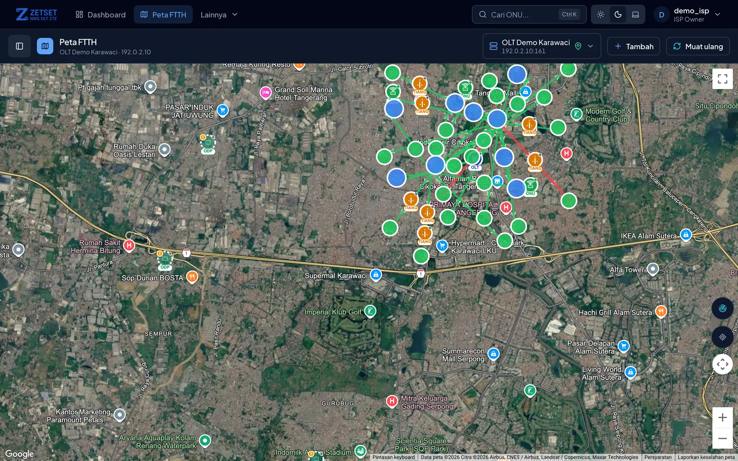Screen dimensions: 738x461
Task: Click the Hypermart Karawaci LKU cart pin
Action: click(x=442, y=246)
